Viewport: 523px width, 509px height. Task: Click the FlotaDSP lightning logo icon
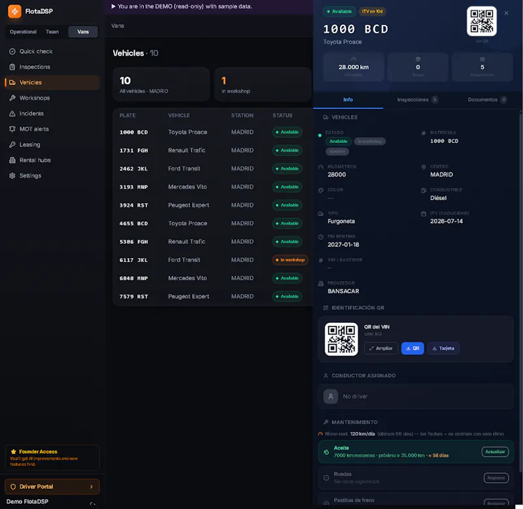tap(14, 11)
